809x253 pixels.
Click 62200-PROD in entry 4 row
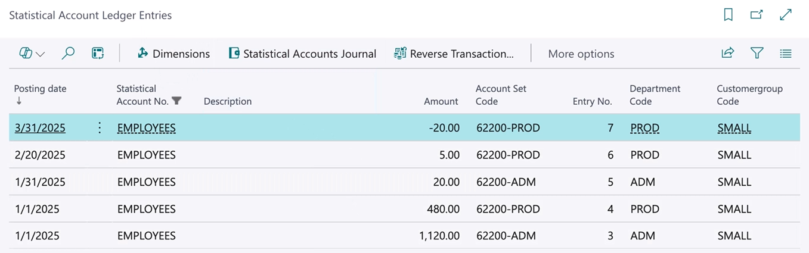coord(508,209)
